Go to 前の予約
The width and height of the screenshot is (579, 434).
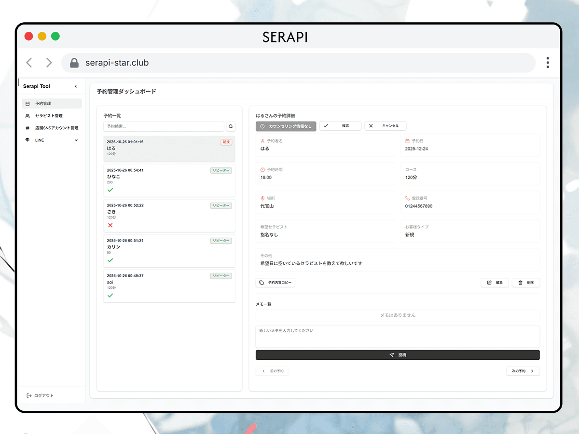tap(273, 371)
